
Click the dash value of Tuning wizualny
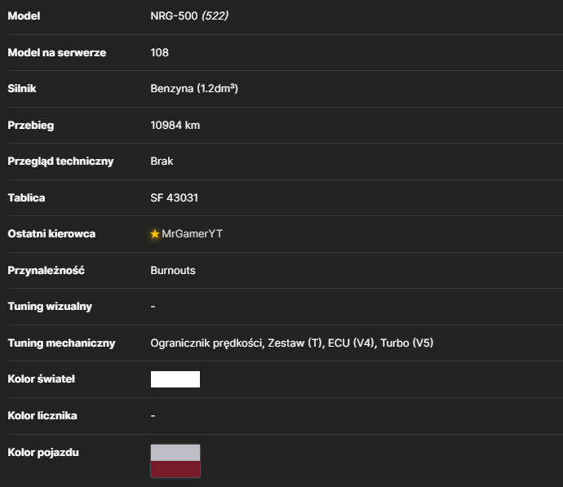click(153, 307)
